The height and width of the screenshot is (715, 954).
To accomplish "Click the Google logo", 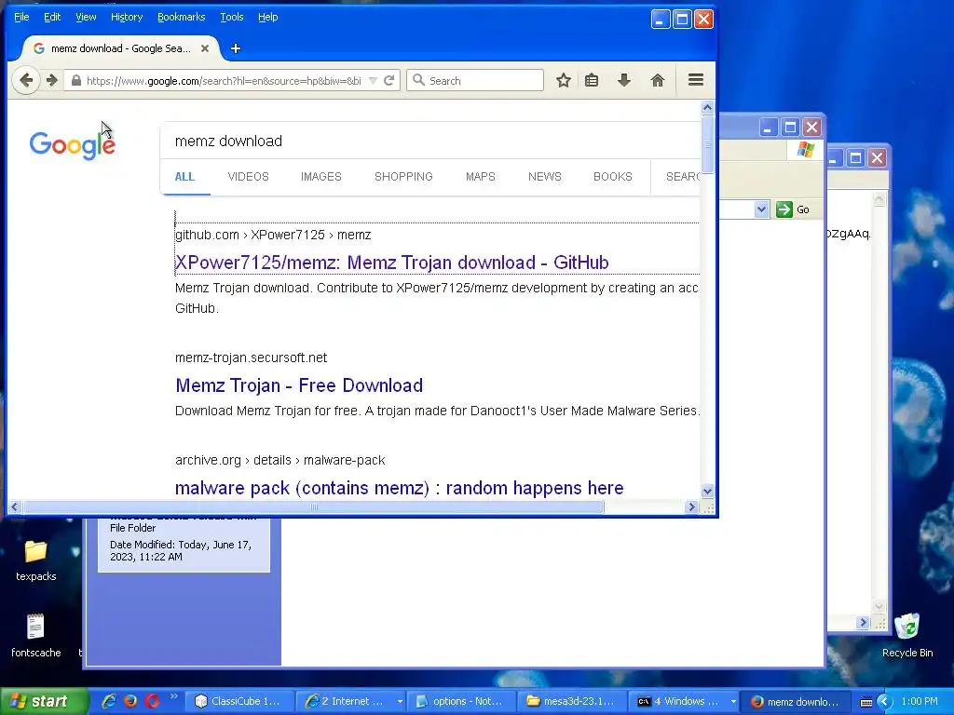I will [73, 145].
